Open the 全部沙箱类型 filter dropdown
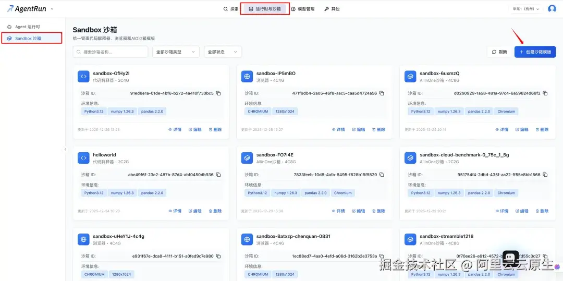Viewport: 563px width, 281px height. pos(176,52)
